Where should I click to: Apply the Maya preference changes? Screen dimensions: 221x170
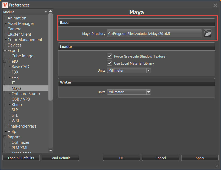coord(200,158)
